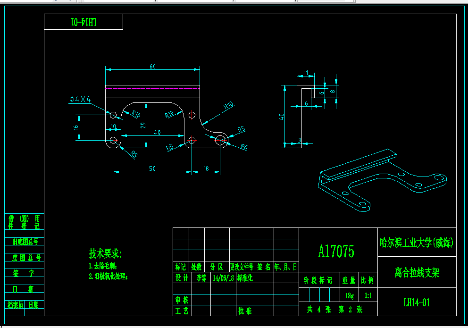Click the 签名 column header
Screen dimensions: 468x328
click(264, 267)
